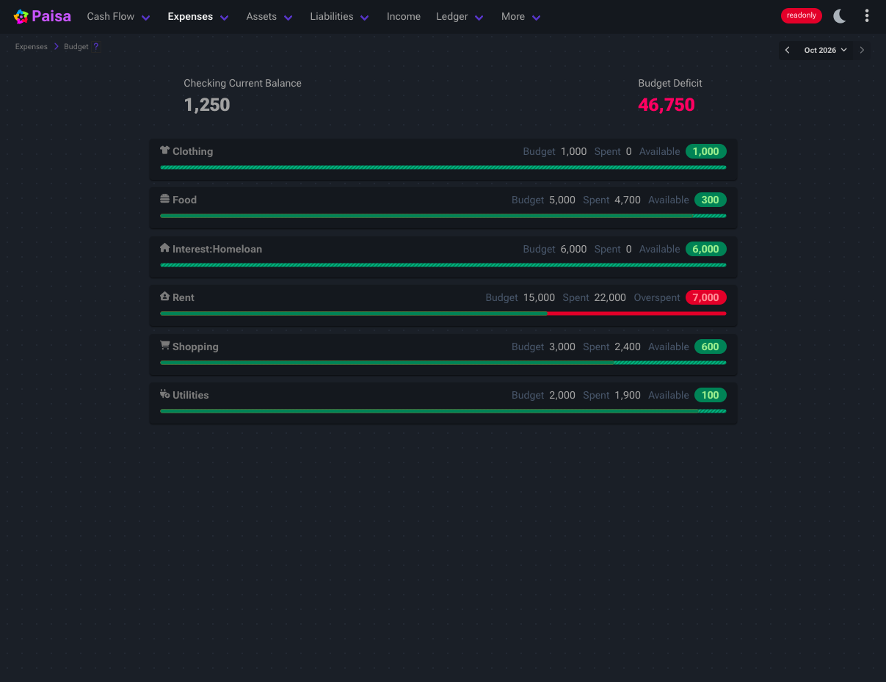
Task: Click the Paisa logo icon
Action: [21, 16]
